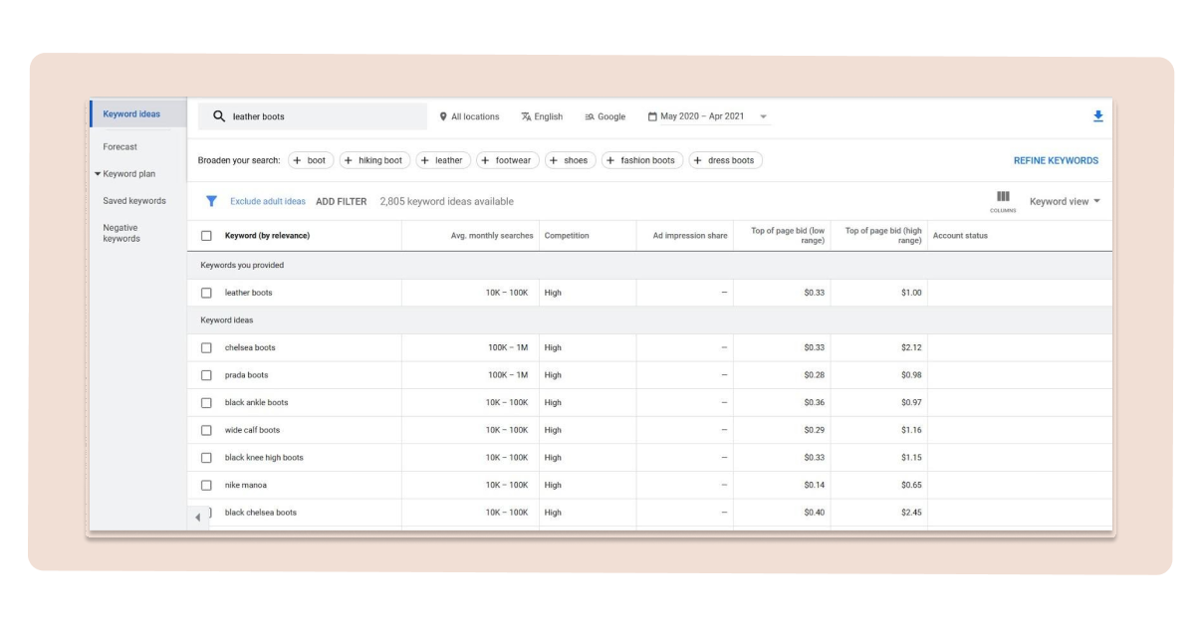Image resolution: width=1203 pixels, height=635 pixels.
Task: Open the columns chooser icon
Action: (x=1003, y=197)
